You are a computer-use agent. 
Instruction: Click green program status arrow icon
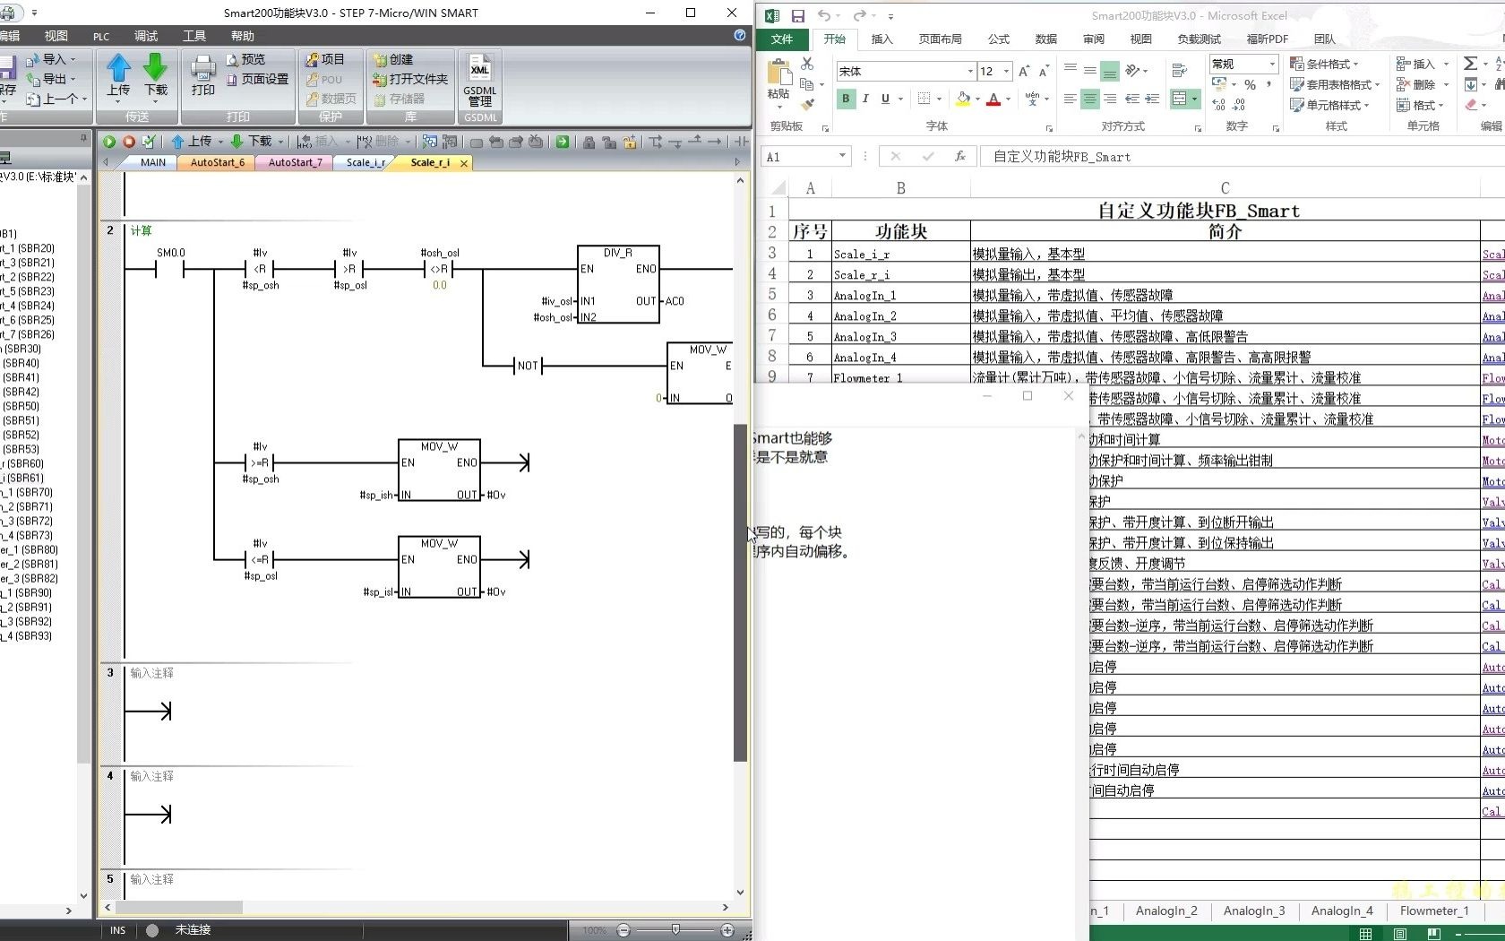click(563, 142)
